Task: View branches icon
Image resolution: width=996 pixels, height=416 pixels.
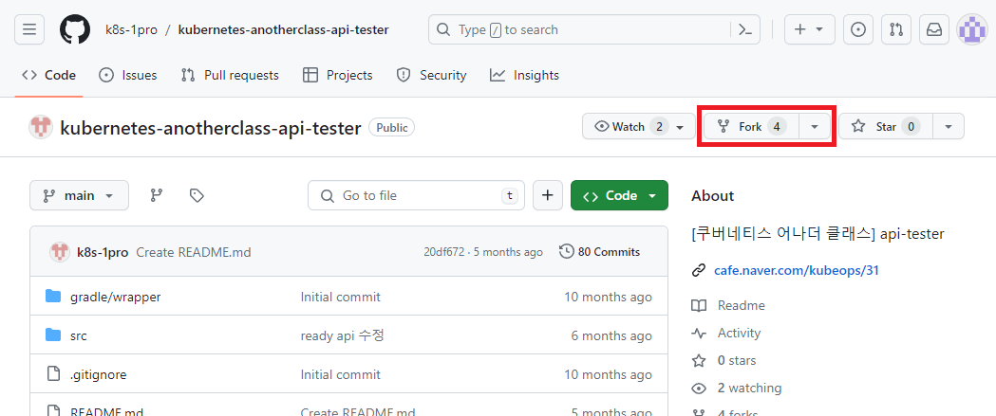Action: pos(157,196)
